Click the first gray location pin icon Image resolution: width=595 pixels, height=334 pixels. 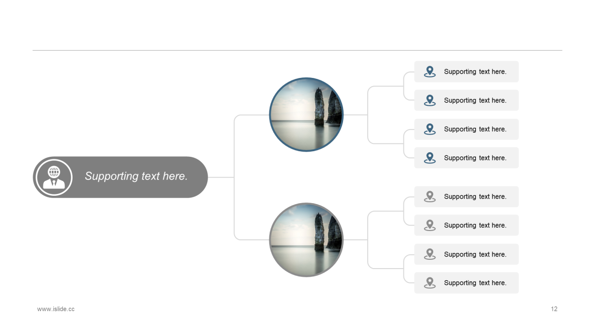(x=430, y=197)
